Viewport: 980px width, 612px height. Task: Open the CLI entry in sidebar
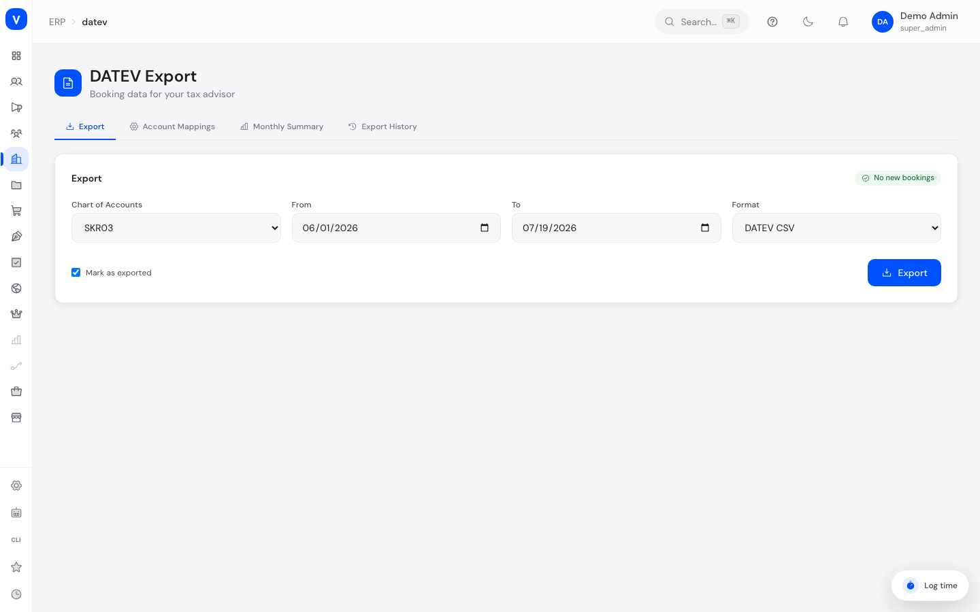pyautogui.click(x=16, y=540)
